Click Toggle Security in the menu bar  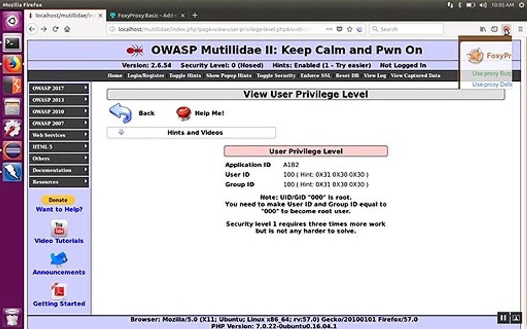[x=276, y=75]
